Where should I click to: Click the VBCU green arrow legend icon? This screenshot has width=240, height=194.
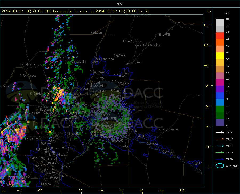220,153
